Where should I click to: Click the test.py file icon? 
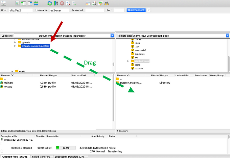pyautogui.click(x=2, y=87)
